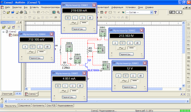The image size is (191, 112).
Task: Open a sample with the blue folder icon
Action: [x=13, y=12]
